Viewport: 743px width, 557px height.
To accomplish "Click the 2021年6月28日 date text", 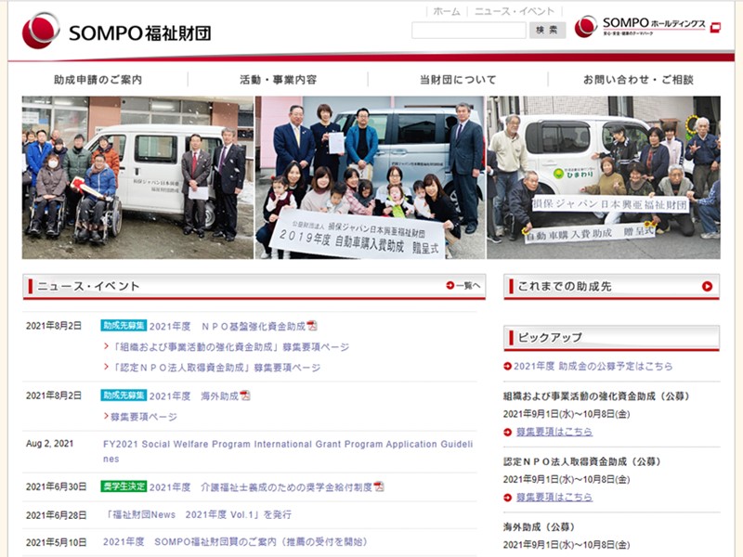I will point(56,515).
